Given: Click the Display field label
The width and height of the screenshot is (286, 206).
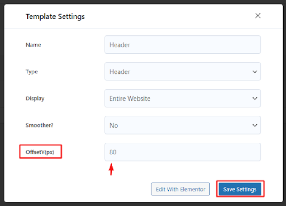Looking at the screenshot, I should (35, 99).
